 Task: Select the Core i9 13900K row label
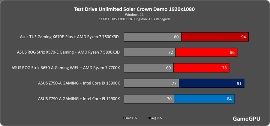[79, 84]
